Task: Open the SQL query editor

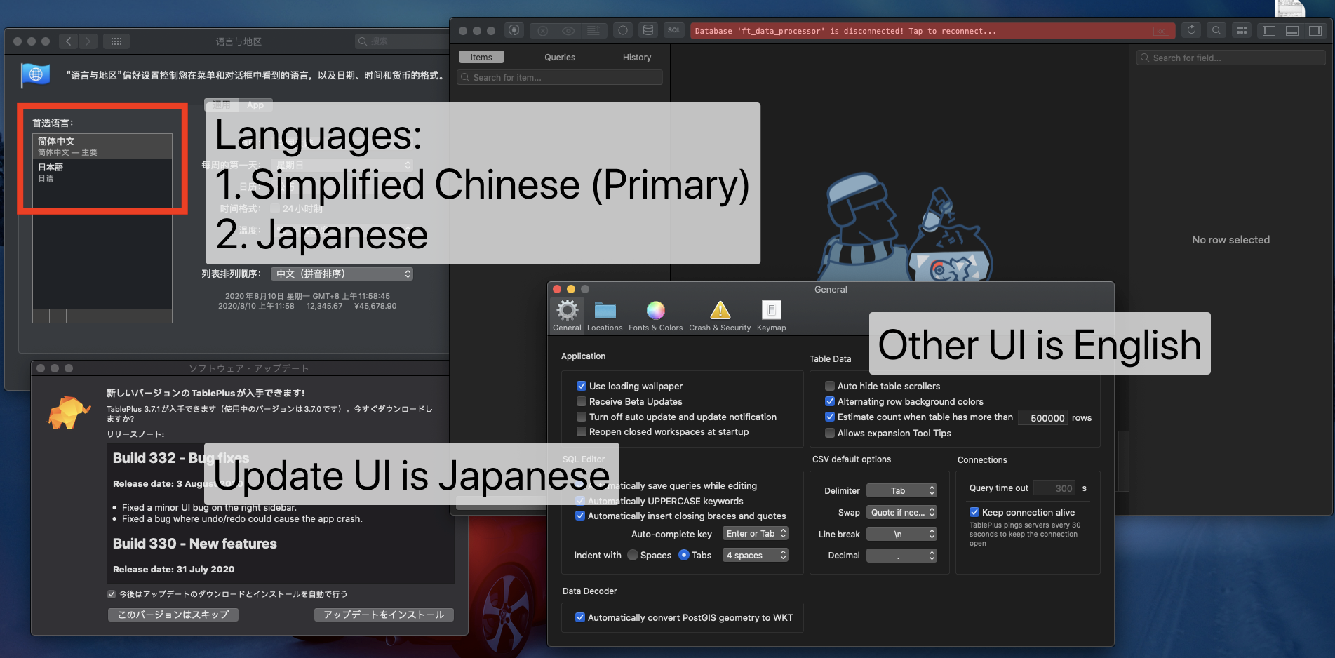Action: coord(673,30)
